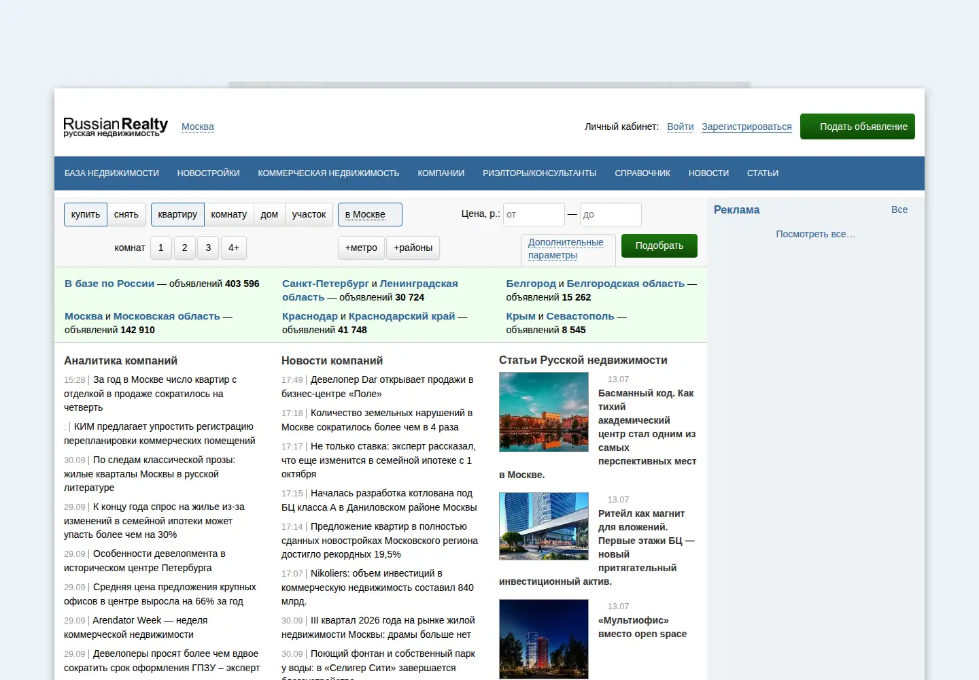The width and height of the screenshot is (979, 680).
Task: Click the Войти login link
Action: tap(681, 126)
